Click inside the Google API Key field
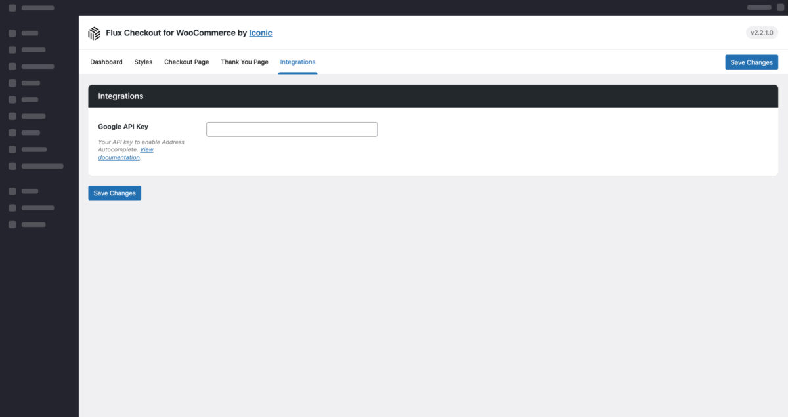788x417 pixels. pos(292,129)
